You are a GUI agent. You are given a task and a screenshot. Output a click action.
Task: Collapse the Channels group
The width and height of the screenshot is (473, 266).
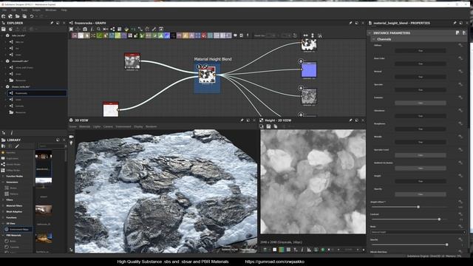click(373, 39)
